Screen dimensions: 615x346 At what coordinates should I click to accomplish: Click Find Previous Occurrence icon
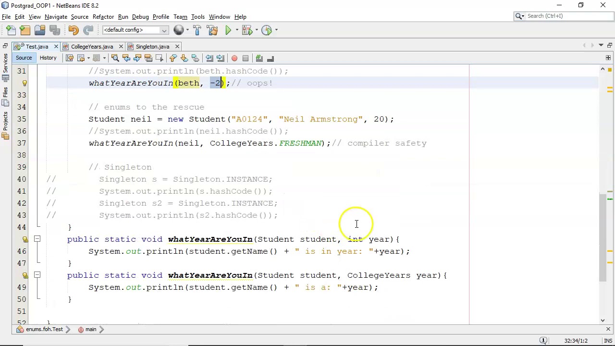point(126,58)
